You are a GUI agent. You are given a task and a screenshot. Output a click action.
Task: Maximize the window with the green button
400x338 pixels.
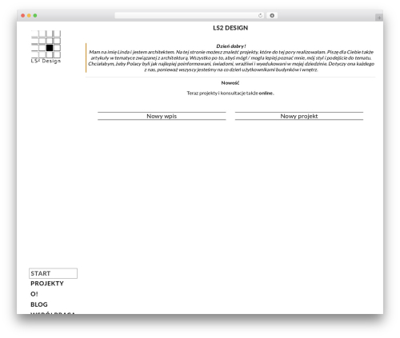click(35, 16)
